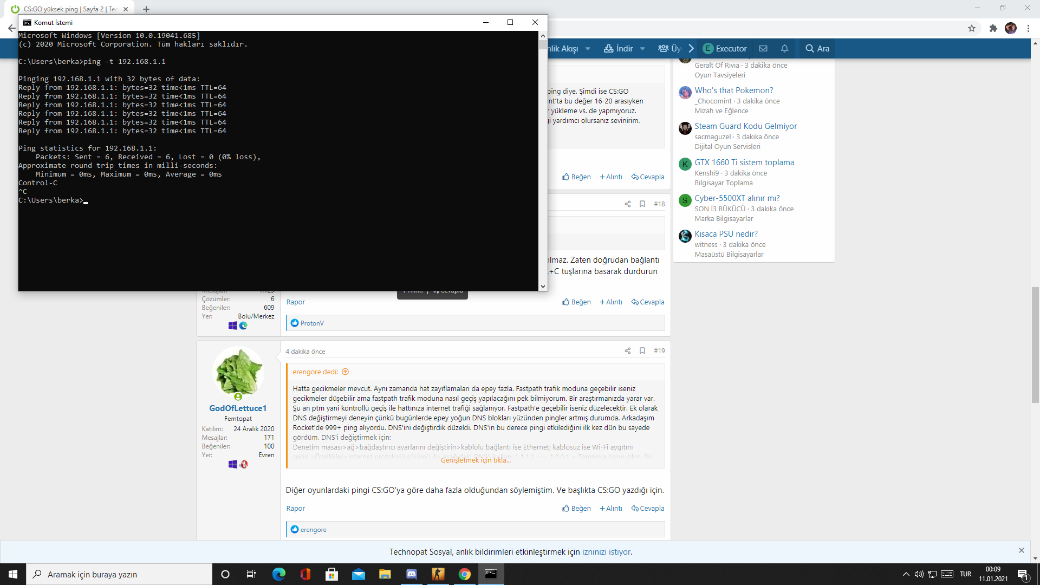Click the command prompt scrollbar down arrow
The width and height of the screenshot is (1040, 585).
pyautogui.click(x=543, y=286)
